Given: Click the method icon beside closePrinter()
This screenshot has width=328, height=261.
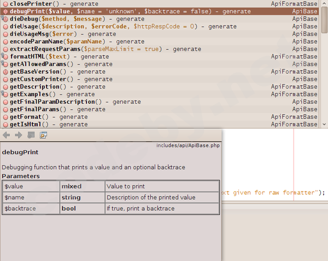Looking at the screenshot, I should (5, 3).
